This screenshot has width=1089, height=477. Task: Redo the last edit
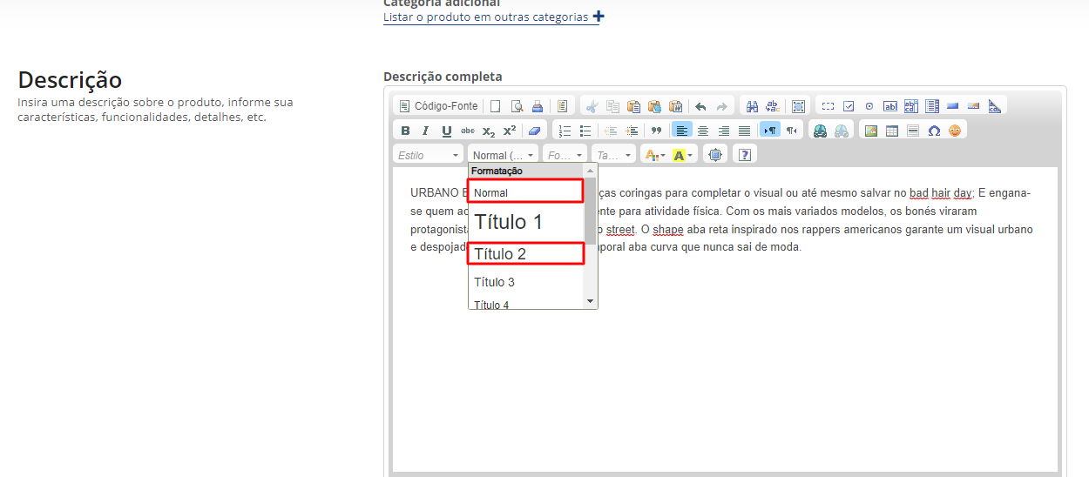(722, 106)
